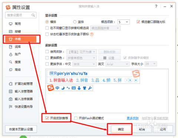Viewport: 178px width, 138px height.
Task: Click candidate 5.拼 in preview
Action: coord(118,80)
